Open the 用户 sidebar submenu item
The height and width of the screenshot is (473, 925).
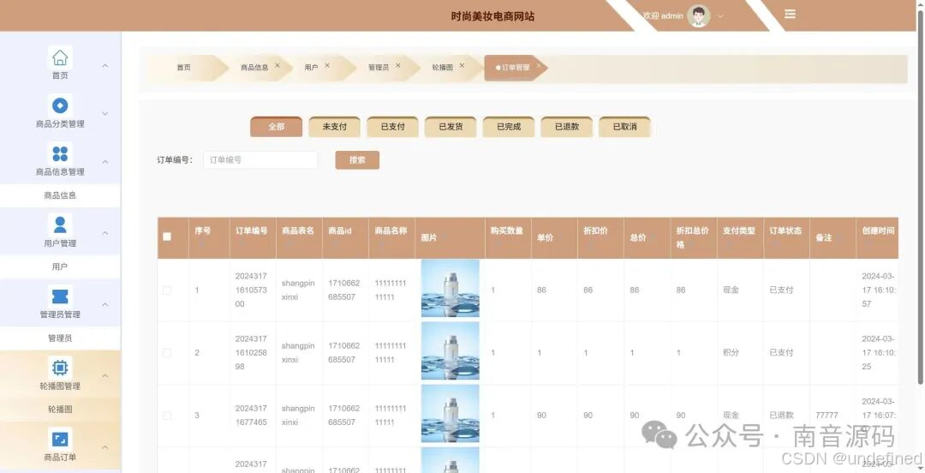coord(60,266)
